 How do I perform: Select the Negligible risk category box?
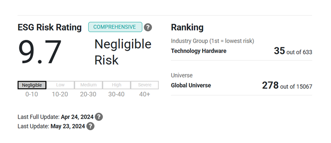coord(32,85)
